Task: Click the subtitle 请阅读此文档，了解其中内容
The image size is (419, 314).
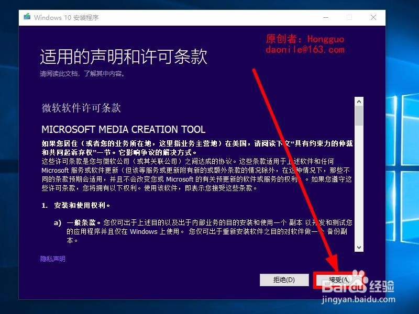Action: 82,74
